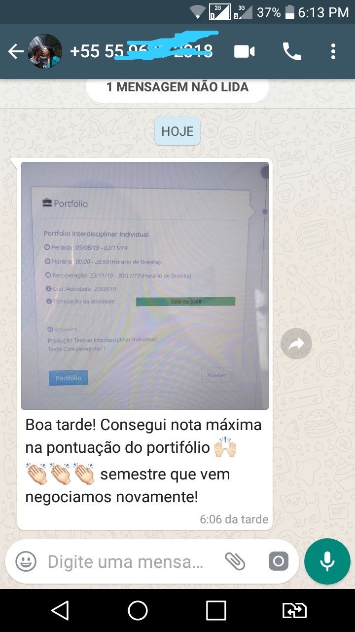Tap Android back navigation button
The image size is (355, 632).
(x=60, y=611)
